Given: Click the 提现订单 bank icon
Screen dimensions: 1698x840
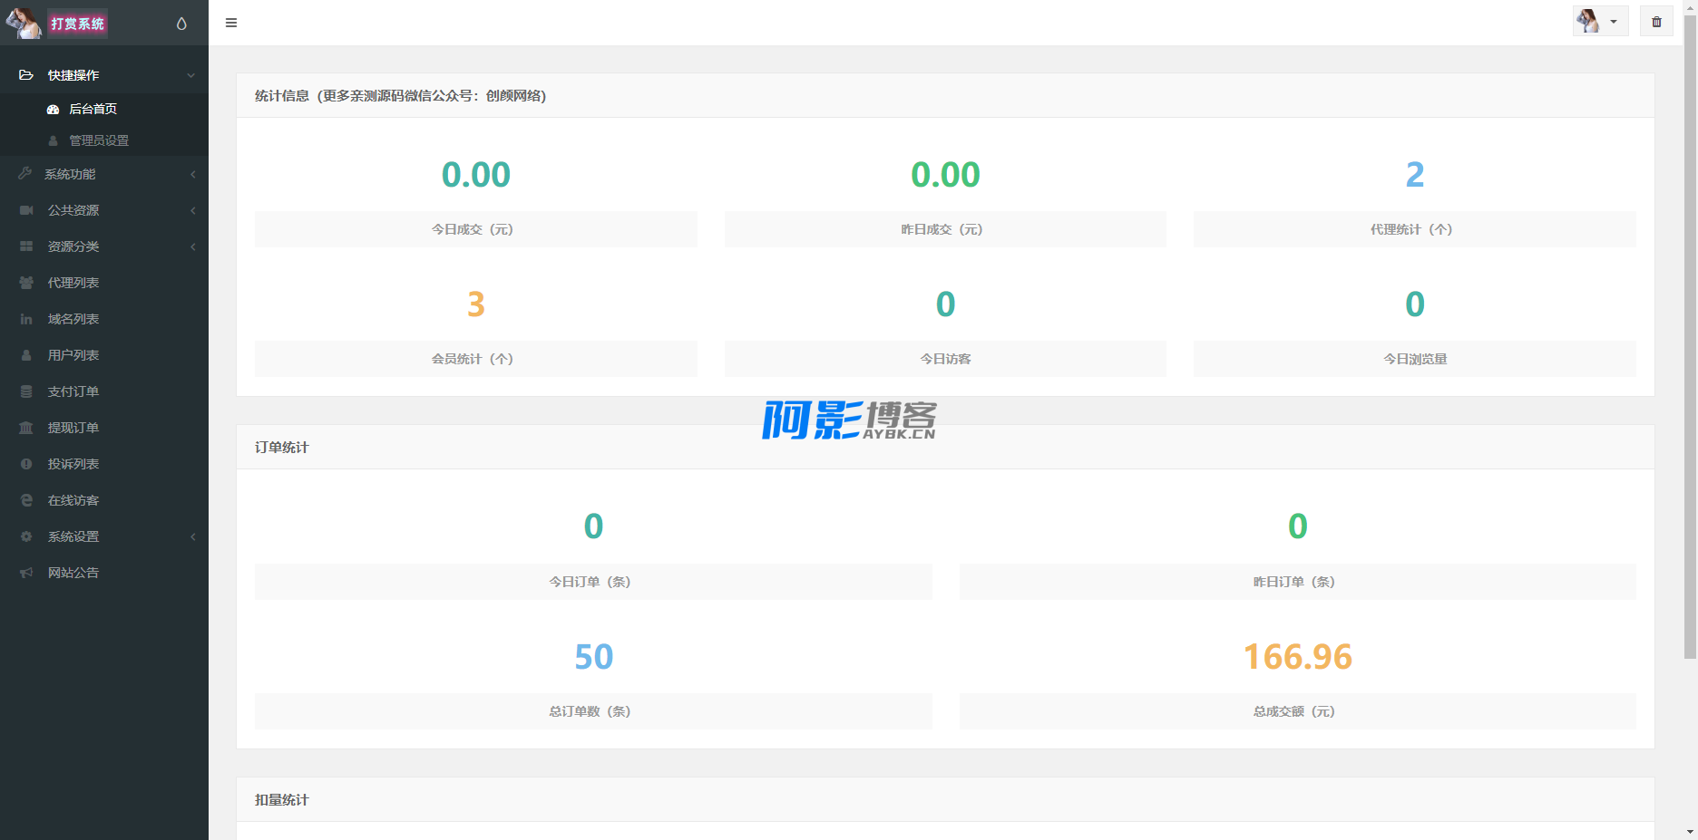Looking at the screenshot, I should [26, 428].
